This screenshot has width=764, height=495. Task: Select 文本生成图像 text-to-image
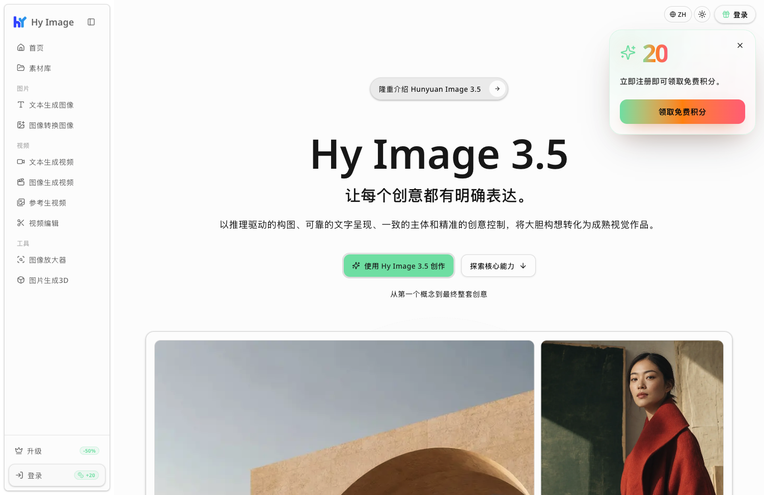tap(57, 105)
